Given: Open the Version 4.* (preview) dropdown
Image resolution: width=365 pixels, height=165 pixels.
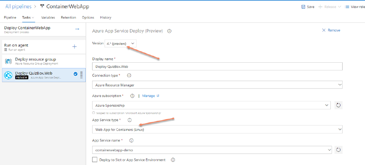Looking at the screenshot, I should pyautogui.click(x=120, y=43).
